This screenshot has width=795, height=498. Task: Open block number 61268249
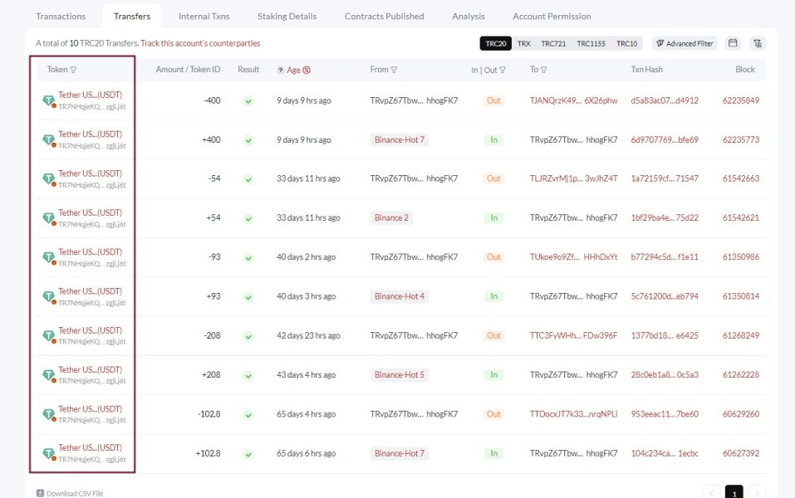coord(741,335)
